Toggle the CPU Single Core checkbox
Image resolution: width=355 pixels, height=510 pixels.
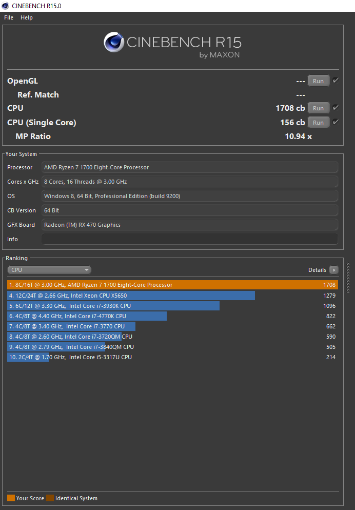coord(336,122)
